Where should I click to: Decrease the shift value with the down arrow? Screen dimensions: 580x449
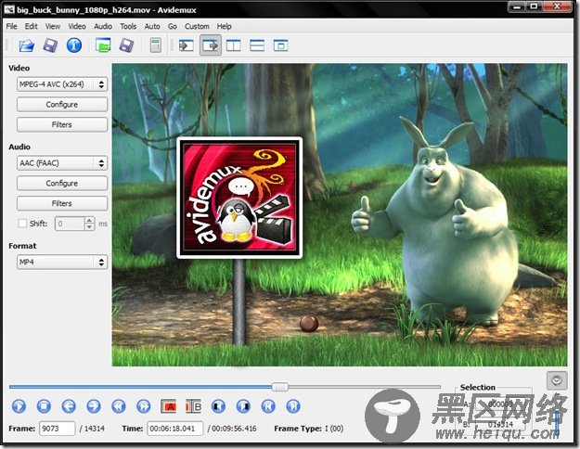[x=89, y=226]
